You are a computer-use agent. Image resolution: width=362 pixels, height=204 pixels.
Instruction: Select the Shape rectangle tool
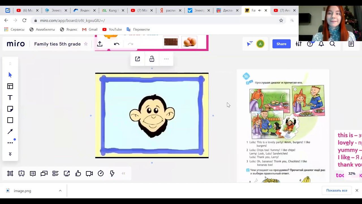point(10,120)
